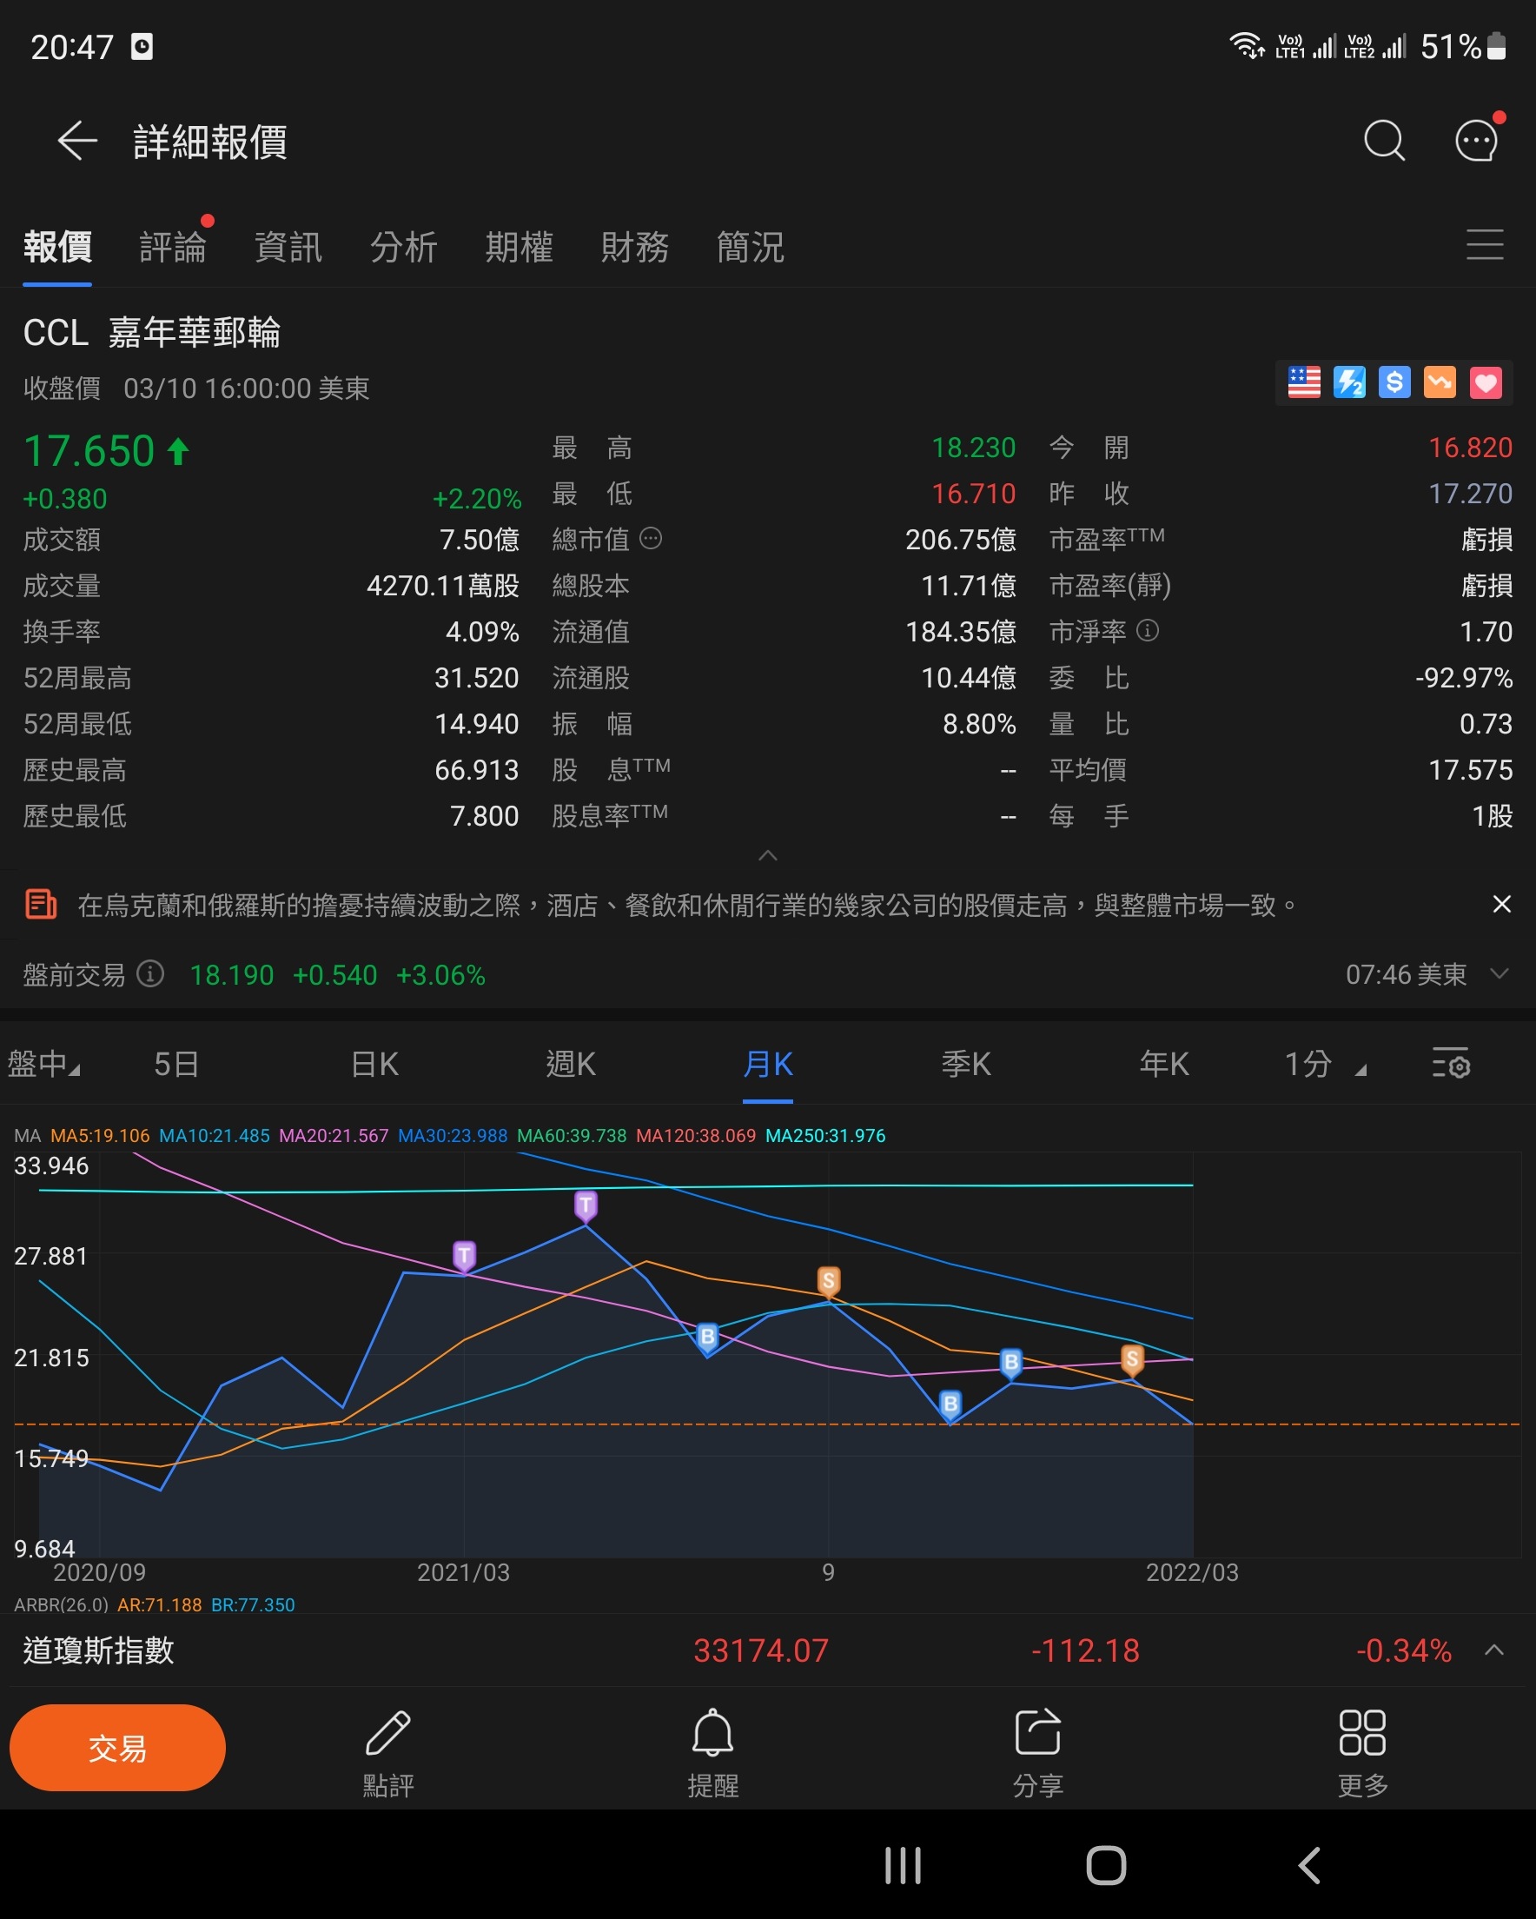Tap the CCL 嘉年華郵輪 stock title
This screenshot has height=1919, width=1536.
(x=152, y=333)
